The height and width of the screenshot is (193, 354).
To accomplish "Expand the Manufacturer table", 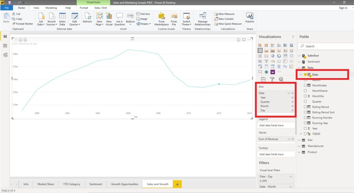I will point(299,146).
